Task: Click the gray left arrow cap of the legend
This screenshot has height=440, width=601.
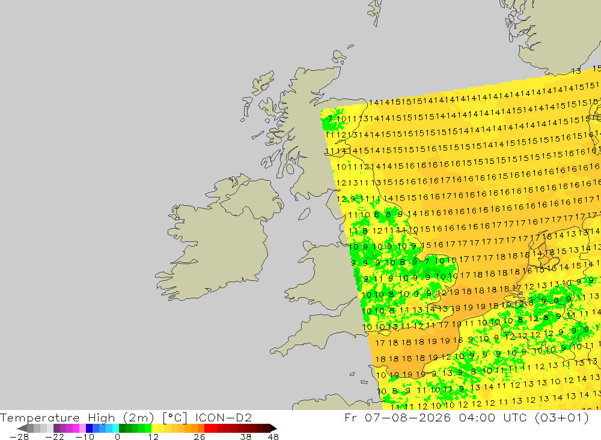Action: pos(22,428)
